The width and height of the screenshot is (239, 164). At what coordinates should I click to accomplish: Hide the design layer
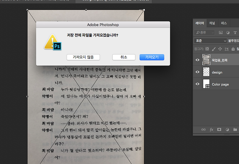coord(198,72)
